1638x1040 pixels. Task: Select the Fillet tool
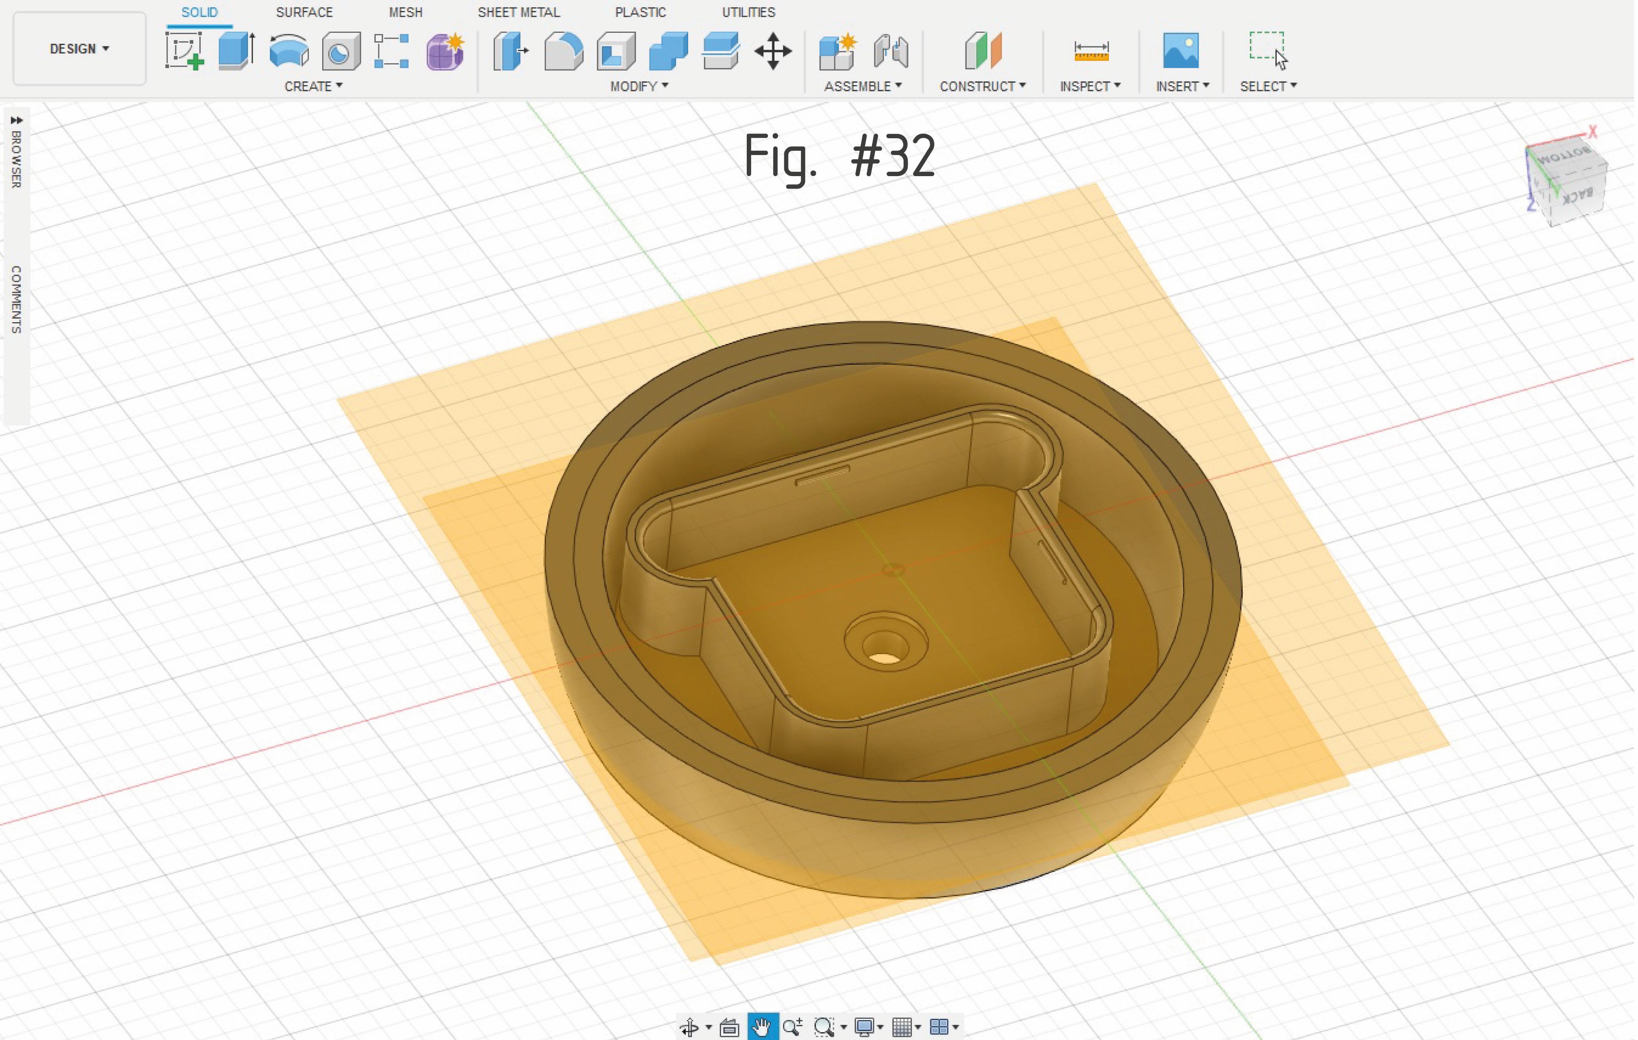pyautogui.click(x=563, y=51)
